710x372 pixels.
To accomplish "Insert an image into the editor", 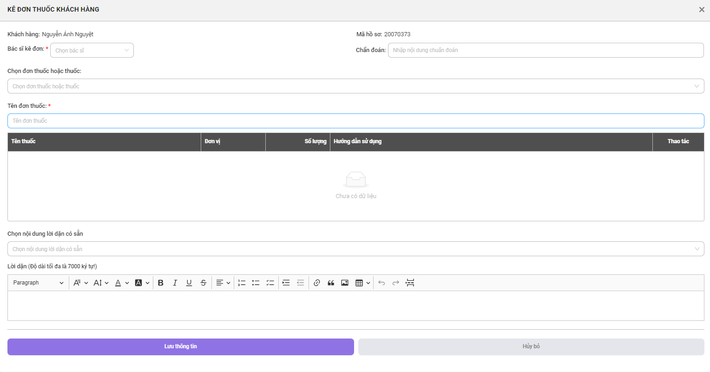I will 345,283.
